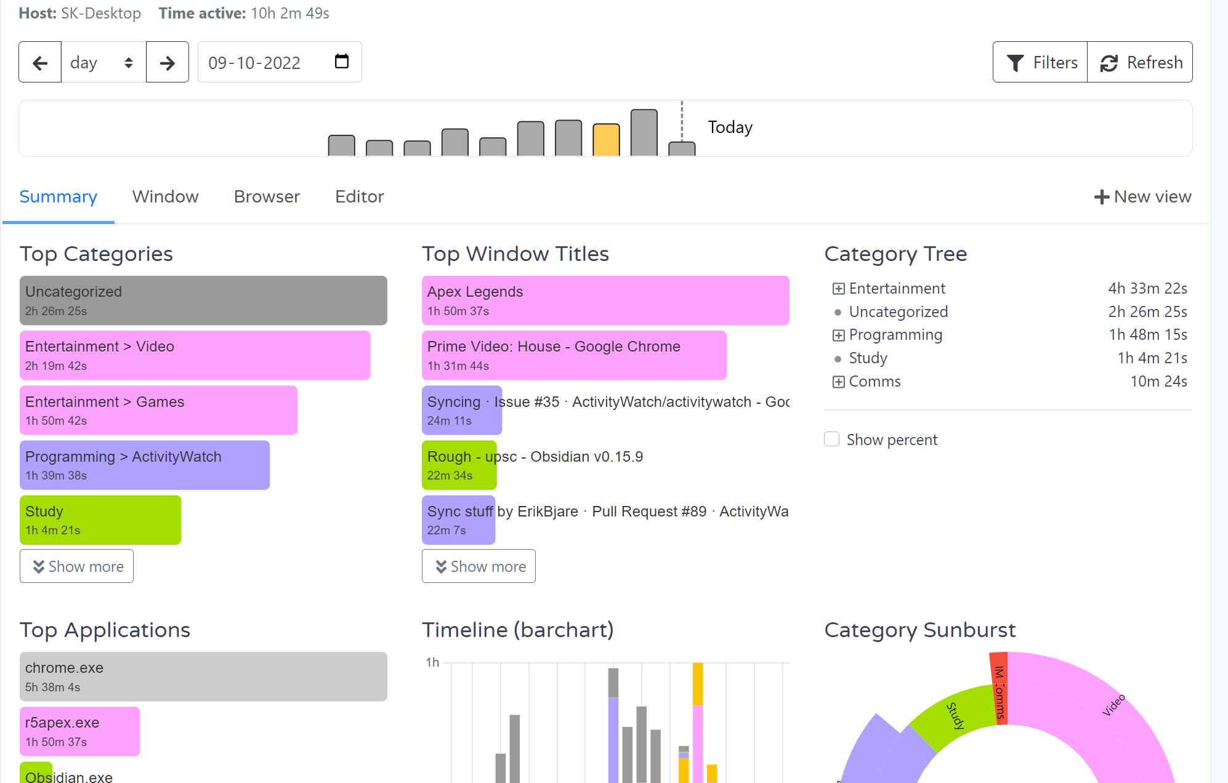Click the Entertainment > Games category bar
The width and height of the screenshot is (1228, 783).
[158, 410]
